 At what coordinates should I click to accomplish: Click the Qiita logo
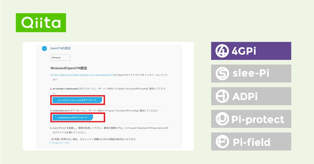tap(41, 23)
